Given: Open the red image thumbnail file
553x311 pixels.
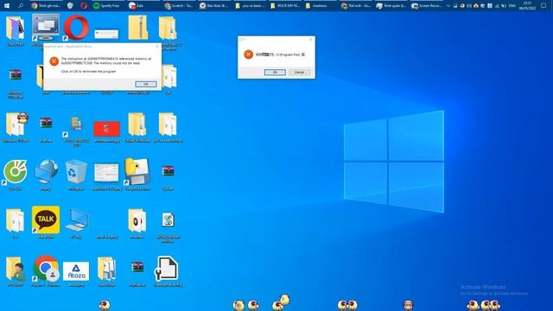Looking at the screenshot, I should click(x=106, y=129).
